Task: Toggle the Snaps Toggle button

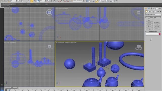Action: 58,1
